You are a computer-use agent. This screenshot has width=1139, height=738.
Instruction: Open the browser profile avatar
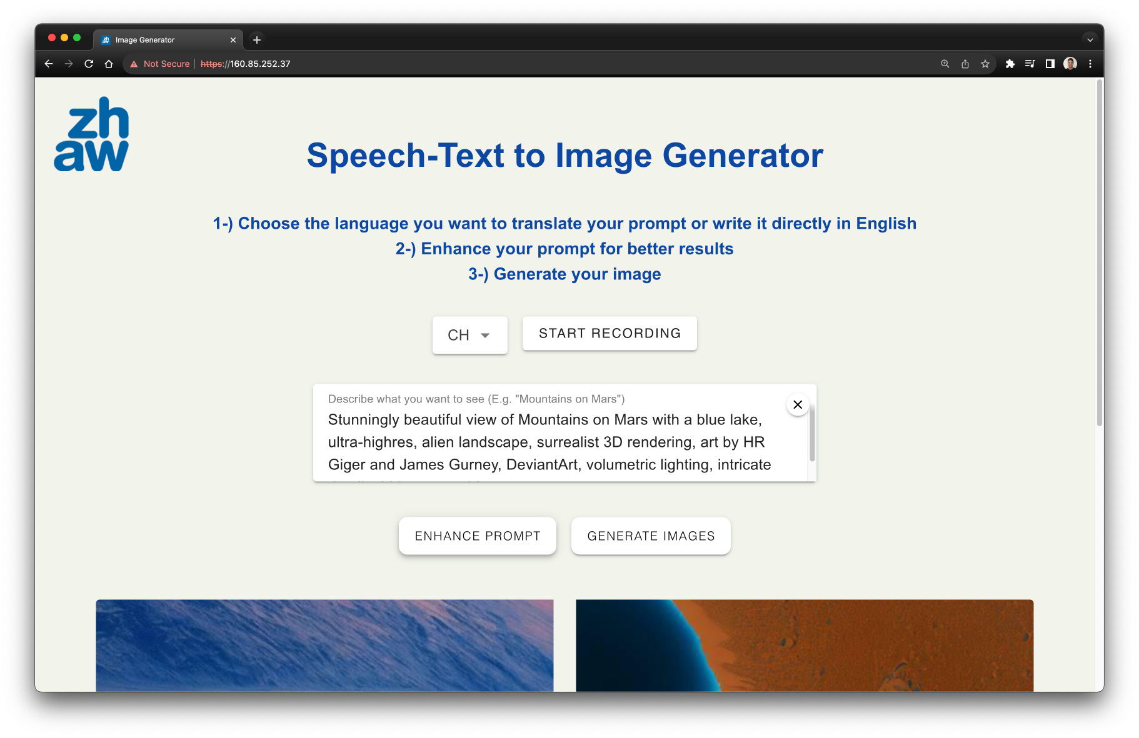pyautogui.click(x=1070, y=63)
